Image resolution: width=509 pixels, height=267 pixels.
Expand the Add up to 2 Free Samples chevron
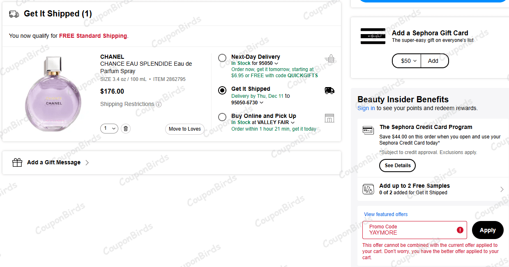502,189
